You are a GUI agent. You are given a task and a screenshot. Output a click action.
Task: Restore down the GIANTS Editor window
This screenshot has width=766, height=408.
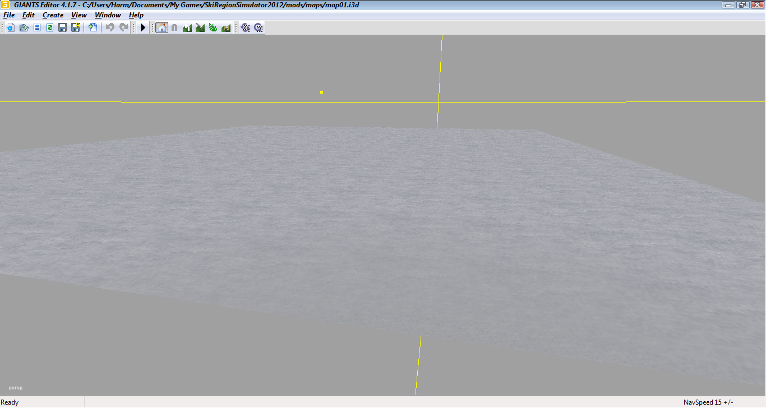tap(743, 4)
